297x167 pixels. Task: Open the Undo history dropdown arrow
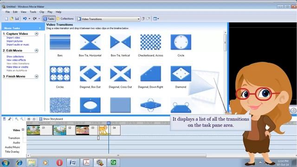click(x=29, y=19)
